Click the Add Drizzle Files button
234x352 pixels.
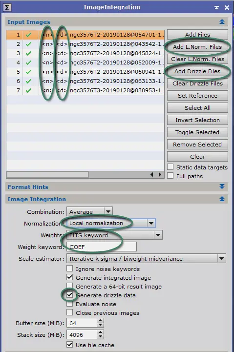pyautogui.click(x=197, y=71)
